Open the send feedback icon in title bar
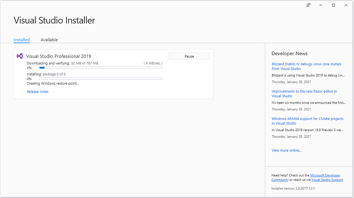Screen dimensions: 354x198 point(308,5)
